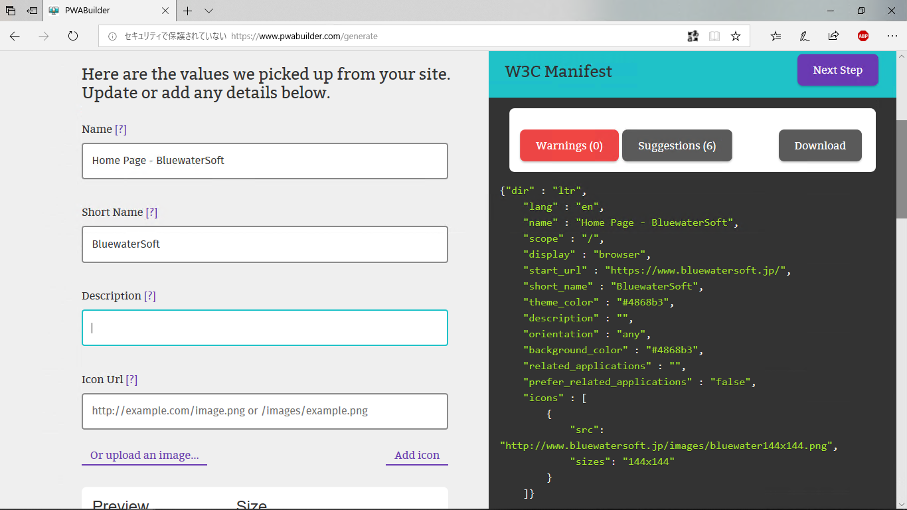Click the Icon Url input field

coord(265,412)
